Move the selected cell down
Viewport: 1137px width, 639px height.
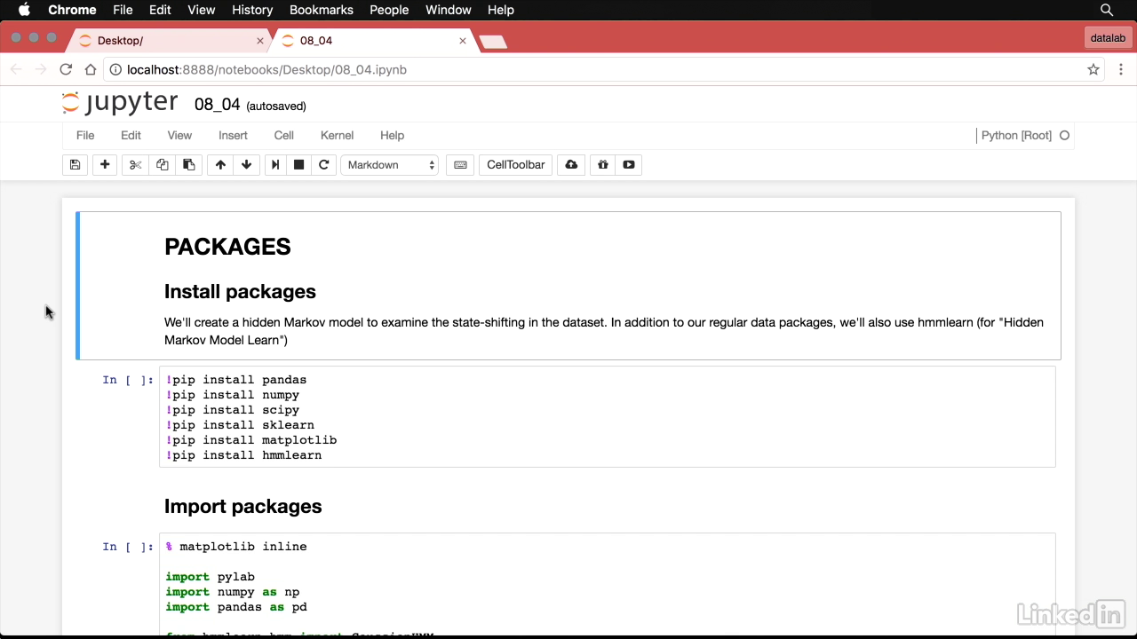point(246,165)
